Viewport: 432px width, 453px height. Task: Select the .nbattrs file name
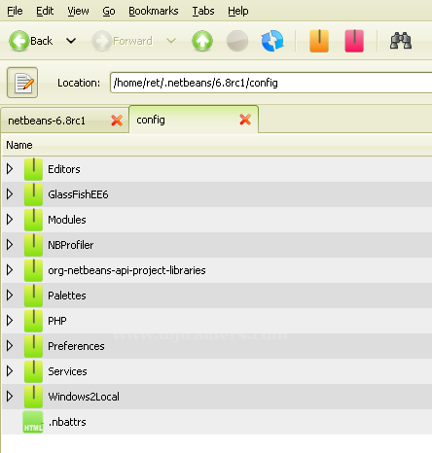click(67, 422)
